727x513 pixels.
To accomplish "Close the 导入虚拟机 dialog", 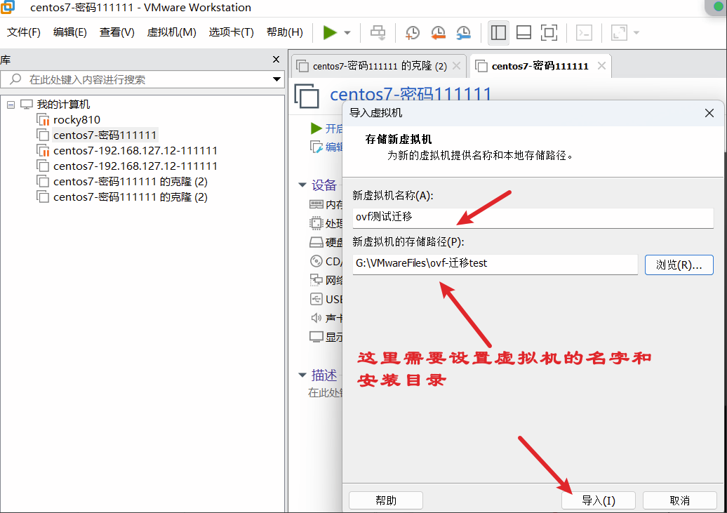I will [x=709, y=113].
